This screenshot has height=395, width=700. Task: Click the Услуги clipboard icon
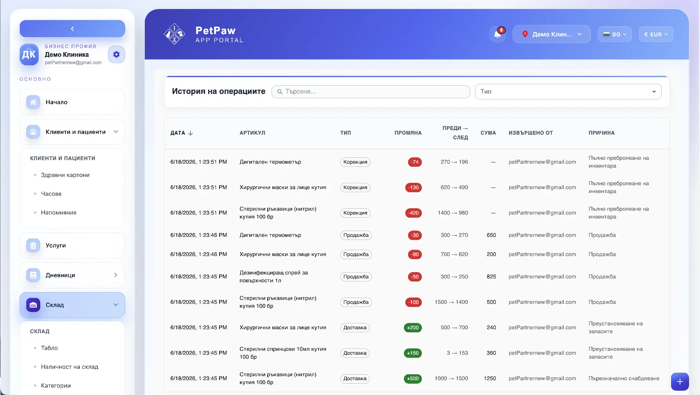(x=33, y=245)
